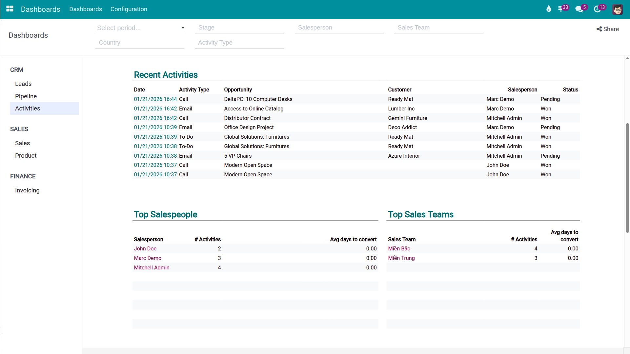Open the Miền Trung sales team link
Screen dimensions: 630x354
(x=401, y=258)
